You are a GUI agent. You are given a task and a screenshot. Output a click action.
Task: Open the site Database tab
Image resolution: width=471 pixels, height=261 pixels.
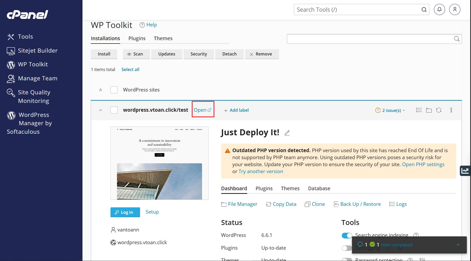[x=319, y=188]
